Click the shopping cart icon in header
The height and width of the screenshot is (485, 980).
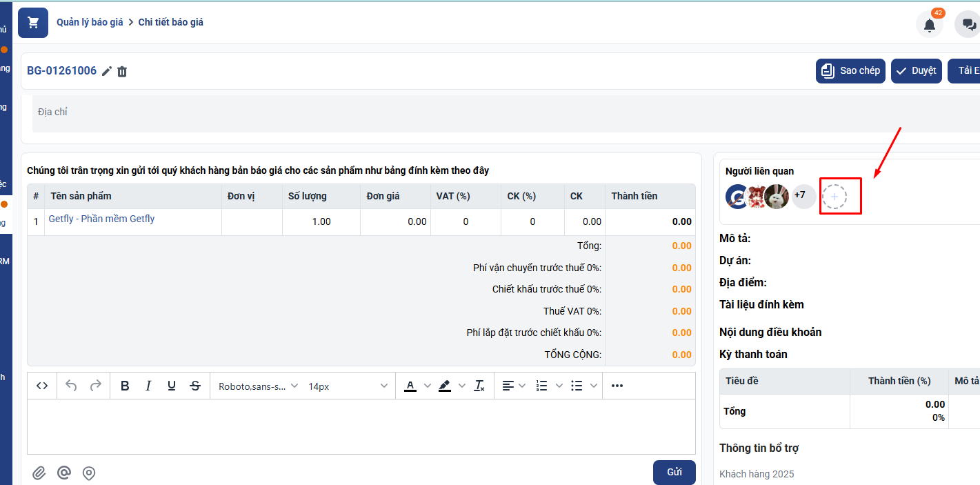pyautogui.click(x=32, y=23)
